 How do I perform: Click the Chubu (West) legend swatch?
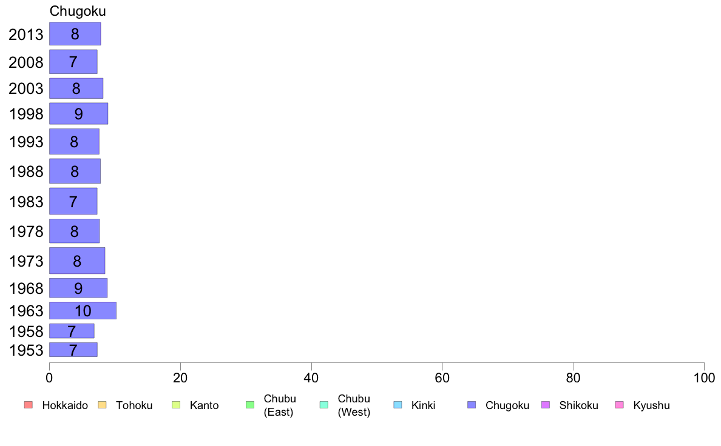[323, 405]
